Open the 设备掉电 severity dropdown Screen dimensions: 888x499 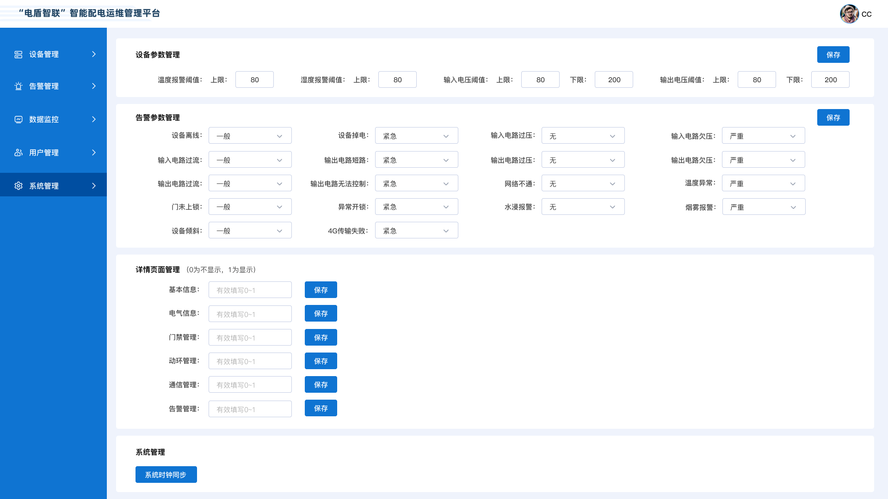coord(416,136)
